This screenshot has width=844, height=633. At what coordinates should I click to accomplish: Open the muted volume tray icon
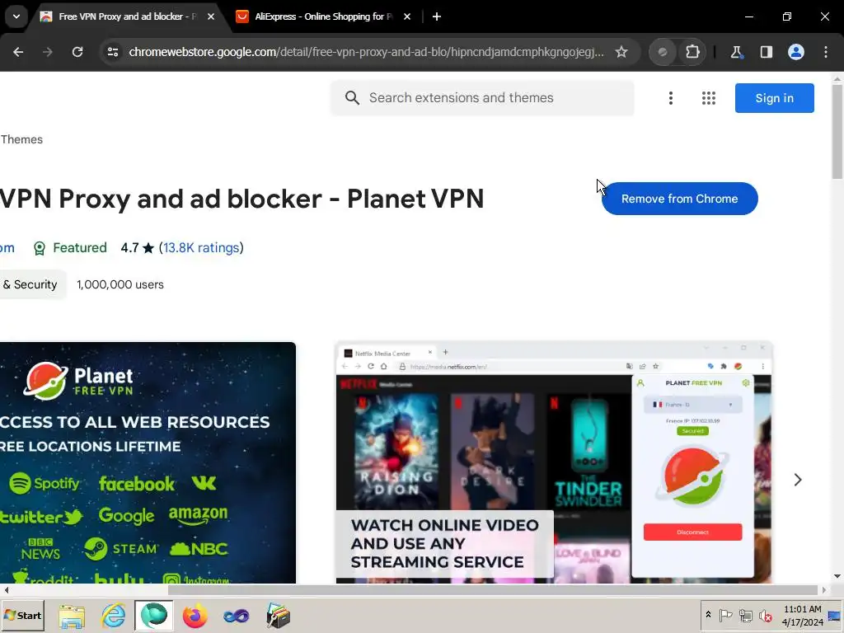click(x=765, y=615)
